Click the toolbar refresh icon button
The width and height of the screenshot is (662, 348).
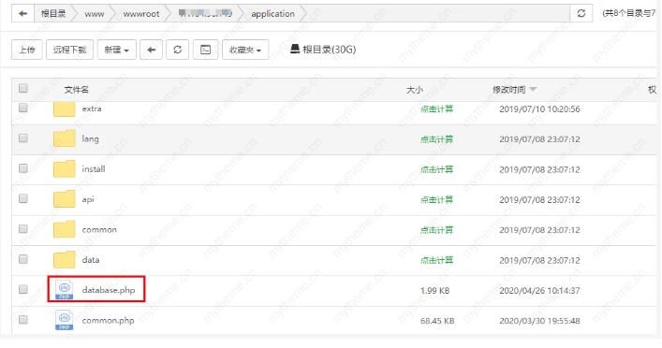tap(178, 50)
